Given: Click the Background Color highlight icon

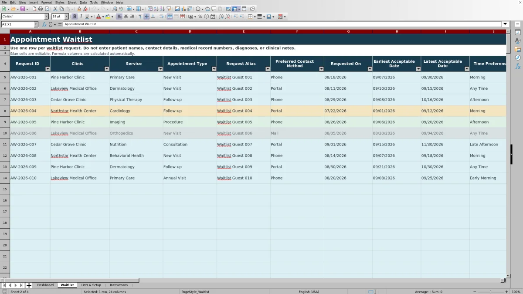Looking at the screenshot, I should coord(107,17).
